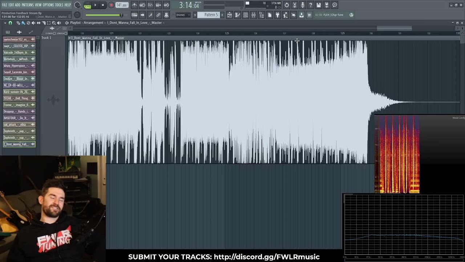
Task: Toggle Song/Pattern mode switch
Action: tap(88, 5)
